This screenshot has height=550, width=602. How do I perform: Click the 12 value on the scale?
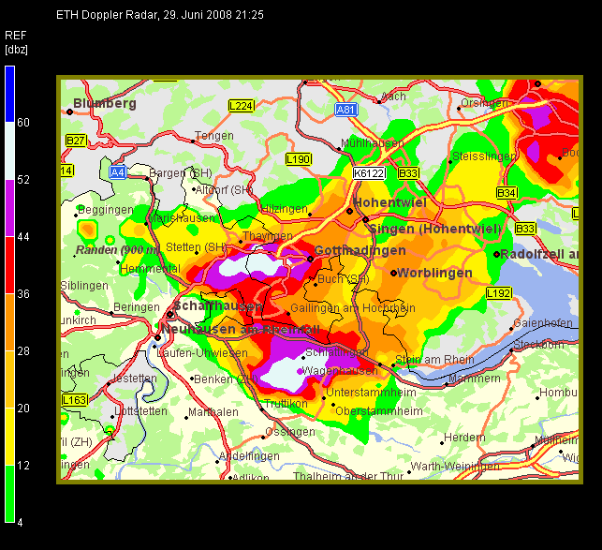pos(23,466)
